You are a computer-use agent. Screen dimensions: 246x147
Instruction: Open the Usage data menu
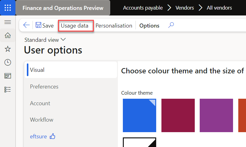tap(75, 26)
